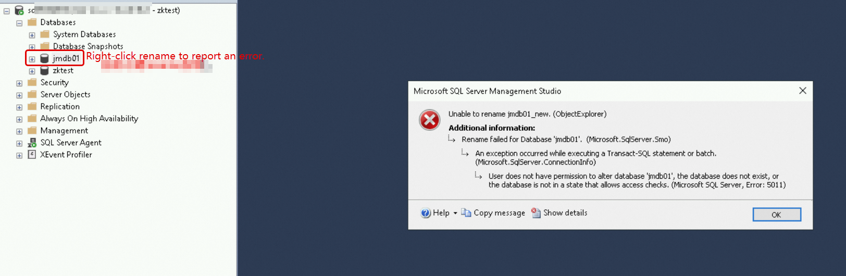Click the XEvent Profiler icon

tap(32, 155)
